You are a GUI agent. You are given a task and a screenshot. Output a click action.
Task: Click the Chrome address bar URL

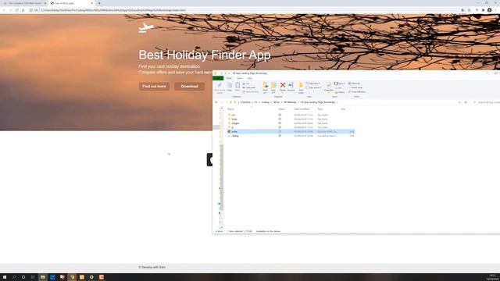pos(113,10)
